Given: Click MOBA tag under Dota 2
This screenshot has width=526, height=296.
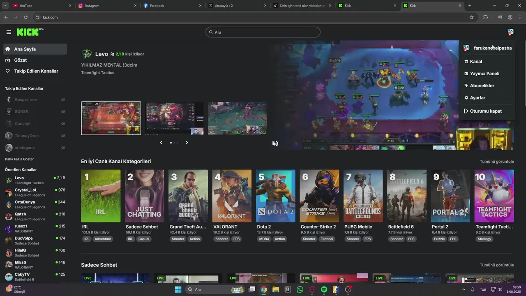Looking at the screenshot, I should [264, 239].
